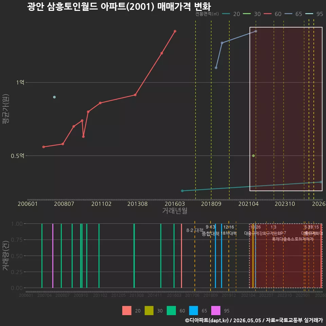Click the 종합대책 annotation text
Image resolution: width=326 pixels, height=326 pixels.
pyautogui.click(x=211, y=234)
